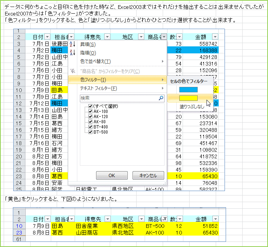Click the search magnifier icon
Image resolution: width=268 pixels, height=247 pixels.
tap(161, 98)
